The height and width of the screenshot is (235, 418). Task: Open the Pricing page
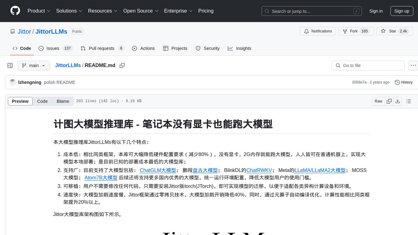point(206,11)
